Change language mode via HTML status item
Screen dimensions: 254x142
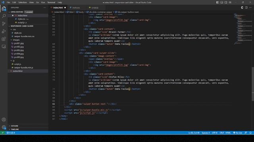coord(228,133)
